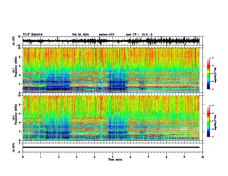Viewport: 228px width, 176px height.
Task: Click the "-3" label on ch.2 color scale
Action: point(212,106)
